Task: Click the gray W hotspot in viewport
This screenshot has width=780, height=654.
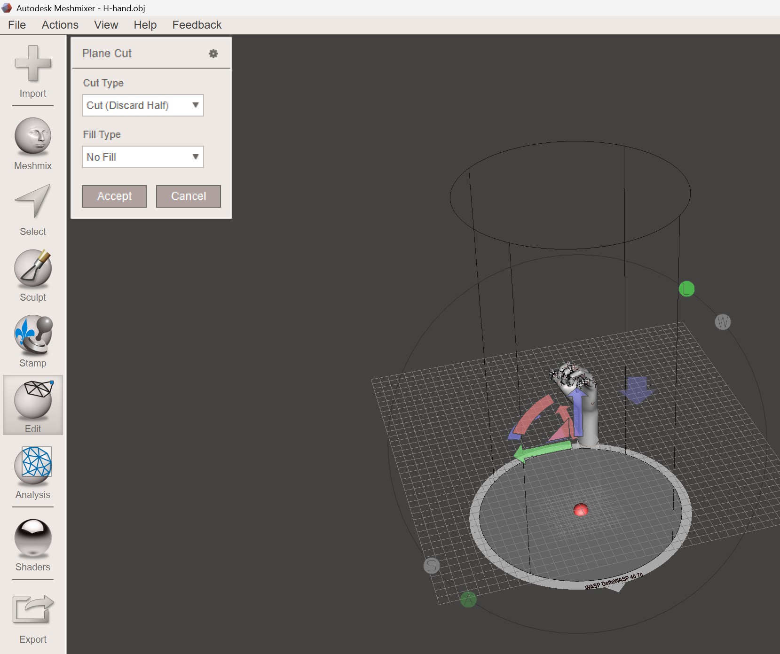Action: 723,322
